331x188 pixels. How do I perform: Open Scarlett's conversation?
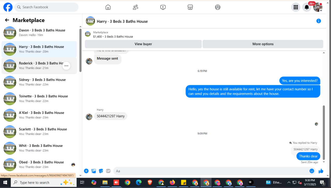[x=39, y=132]
